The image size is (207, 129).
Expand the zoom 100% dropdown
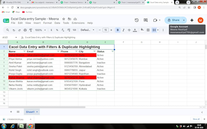[45, 30]
